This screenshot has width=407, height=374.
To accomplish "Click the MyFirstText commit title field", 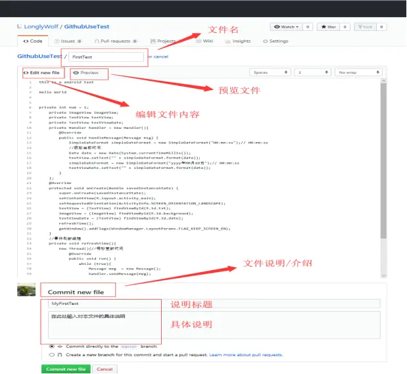I will point(214,304).
